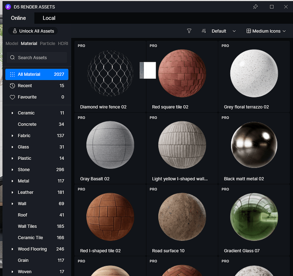This screenshot has width=293, height=276.
Task: Select the Roof category
Action: click(x=37, y=215)
